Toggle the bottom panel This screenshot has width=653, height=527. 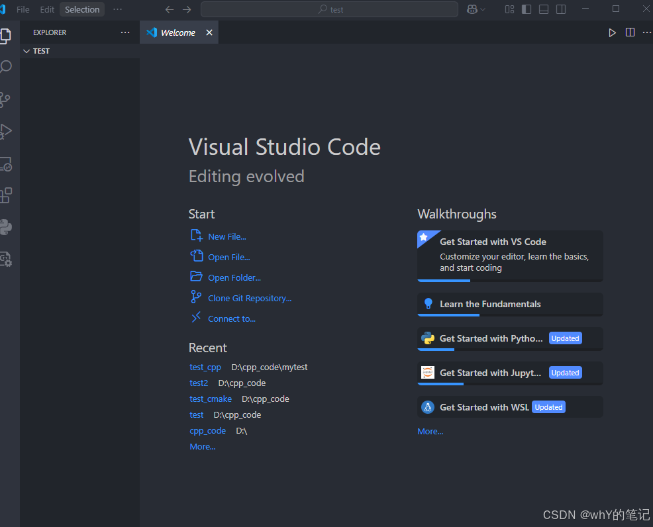pyautogui.click(x=544, y=9)
